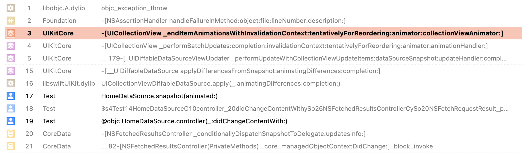Image resolution: width=522 pixels, height=153 pixels.
Task: Select the objc_exception_throw stack frame
Action: coord(134,8)
